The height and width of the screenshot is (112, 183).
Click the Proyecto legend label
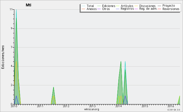tap(169, 6)
